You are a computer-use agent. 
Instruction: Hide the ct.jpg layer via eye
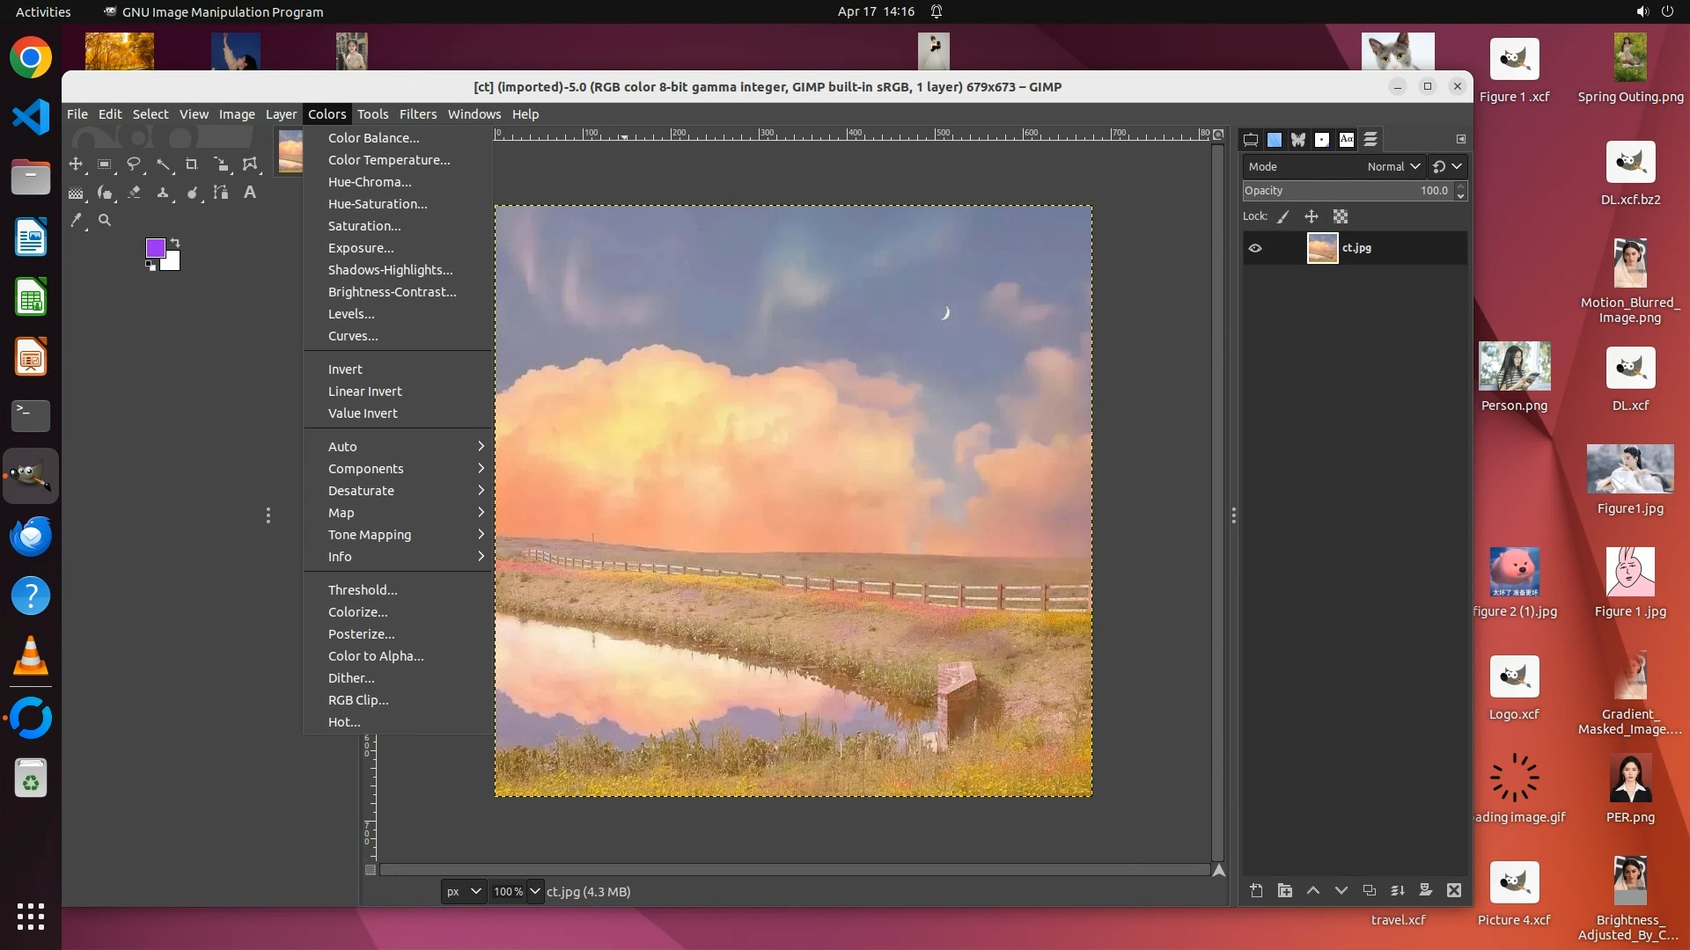click(x=1255, y=249)
